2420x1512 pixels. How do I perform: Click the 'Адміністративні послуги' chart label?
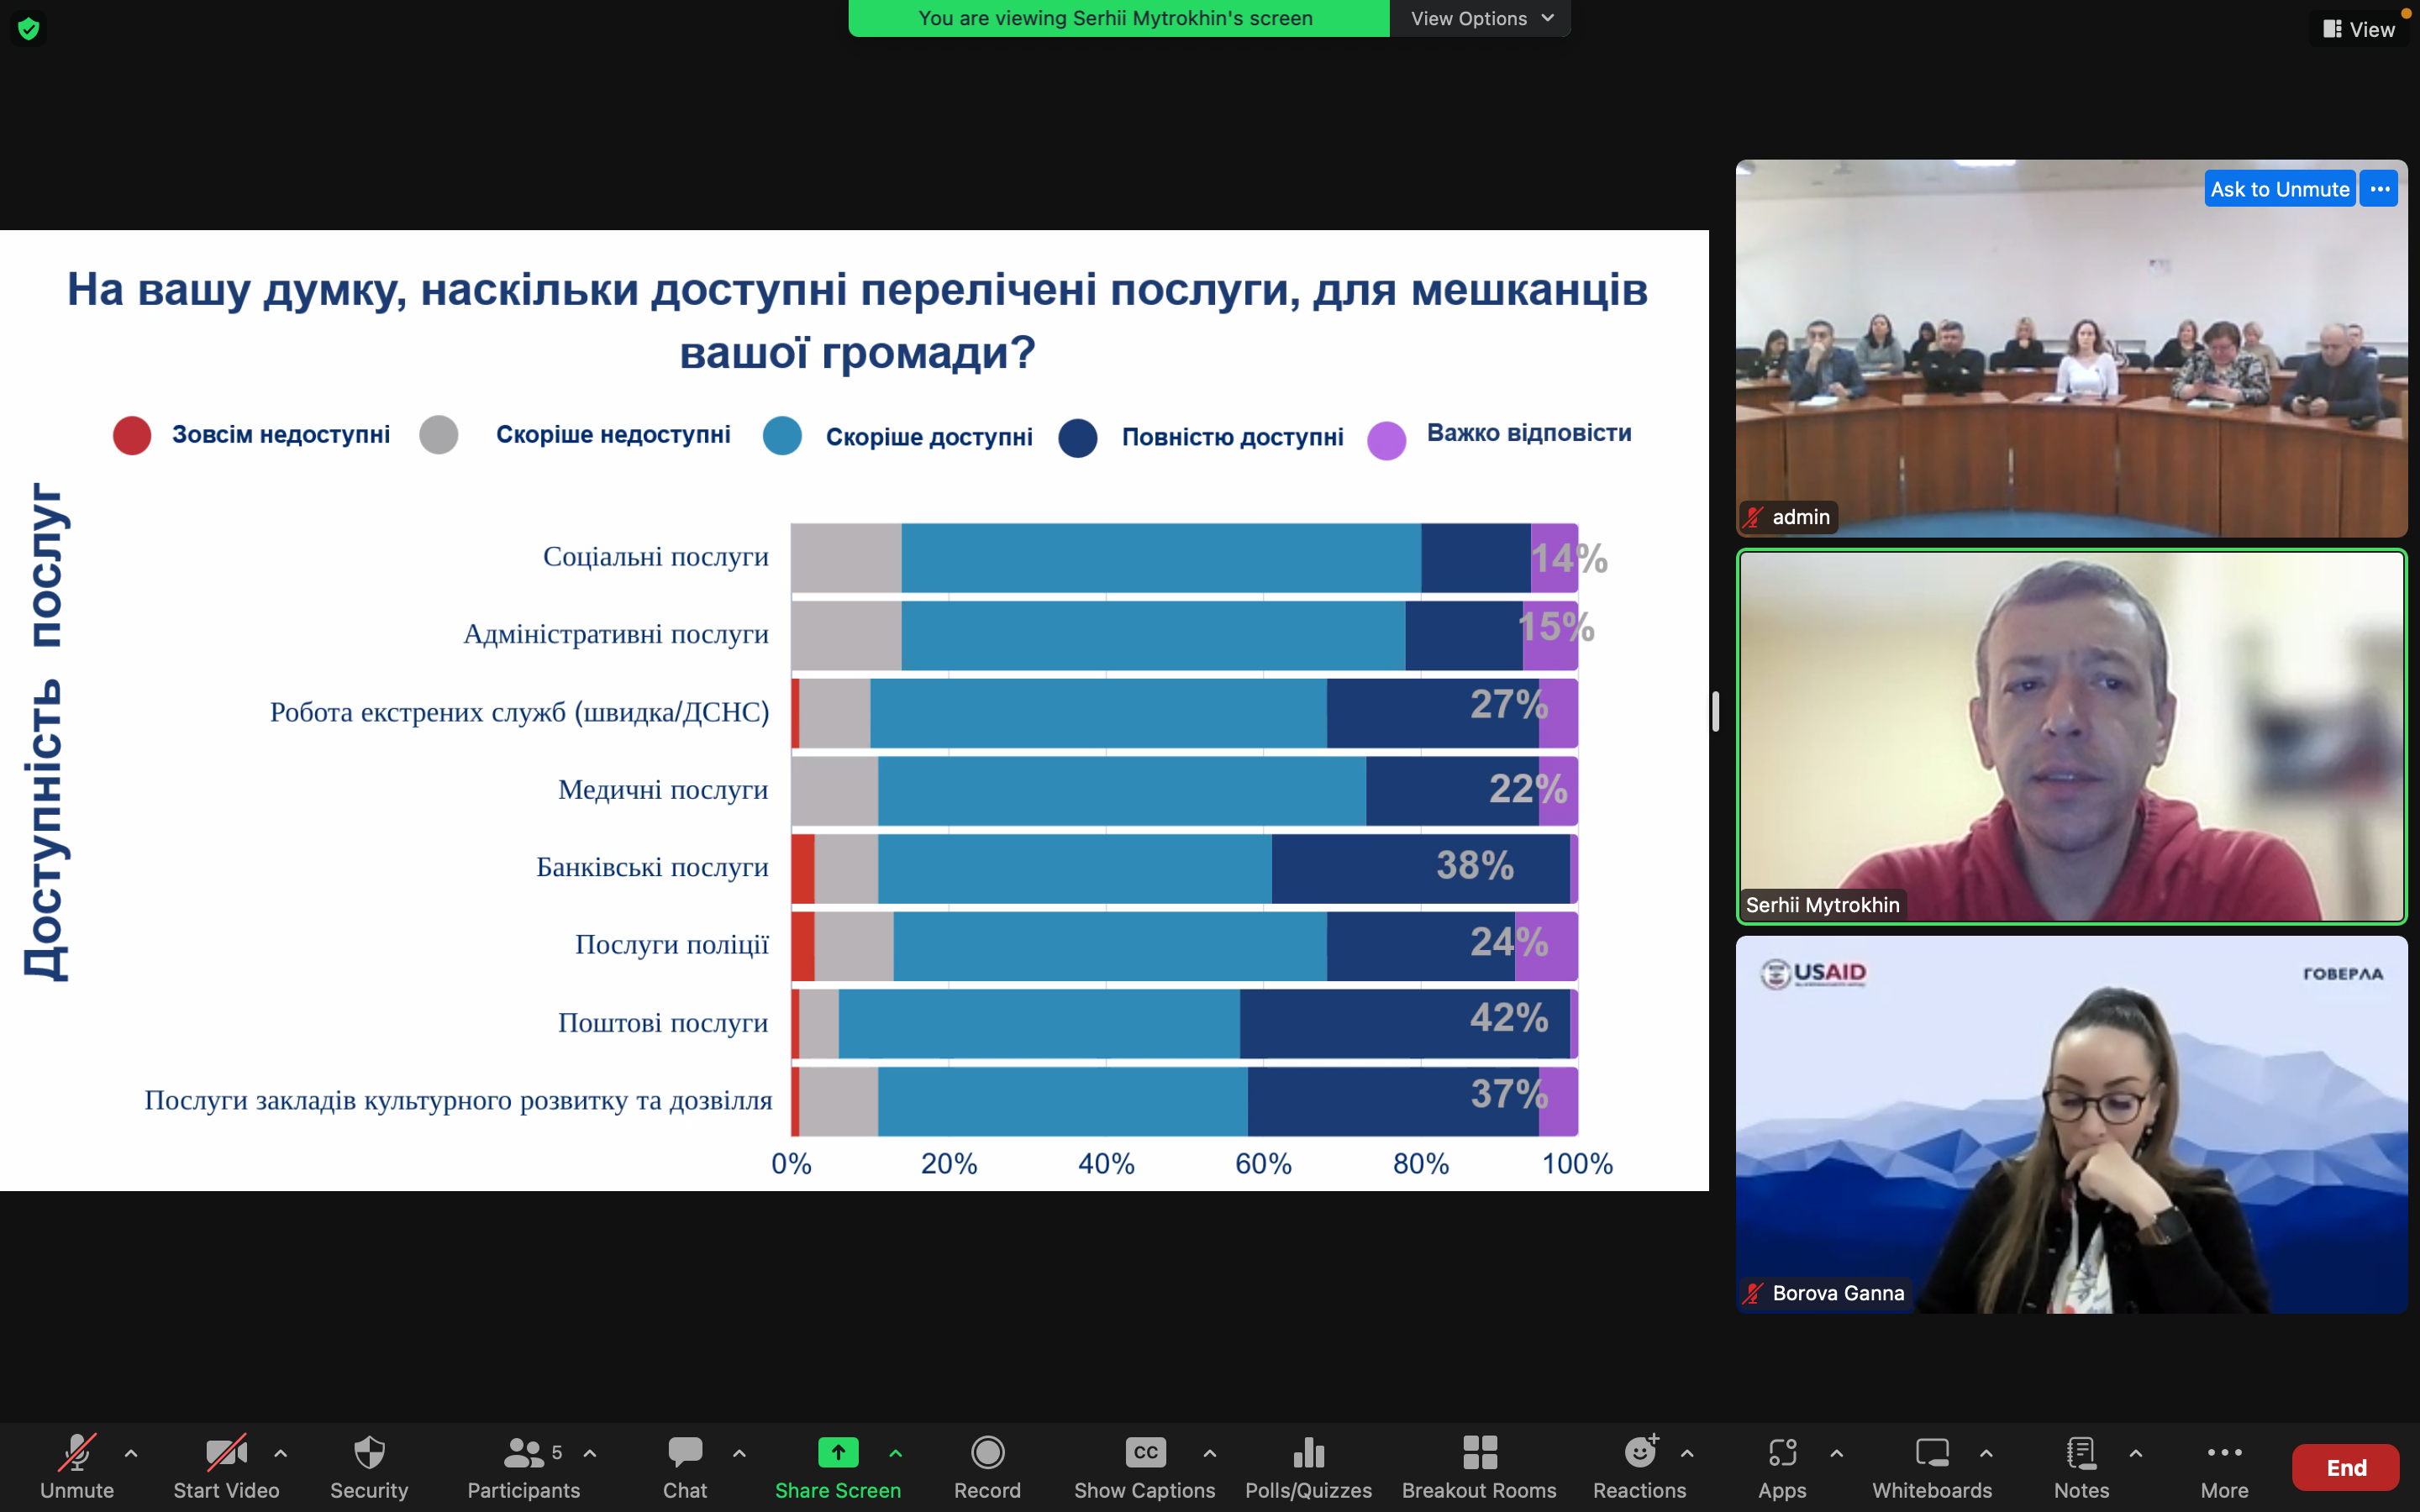point(616,634)
